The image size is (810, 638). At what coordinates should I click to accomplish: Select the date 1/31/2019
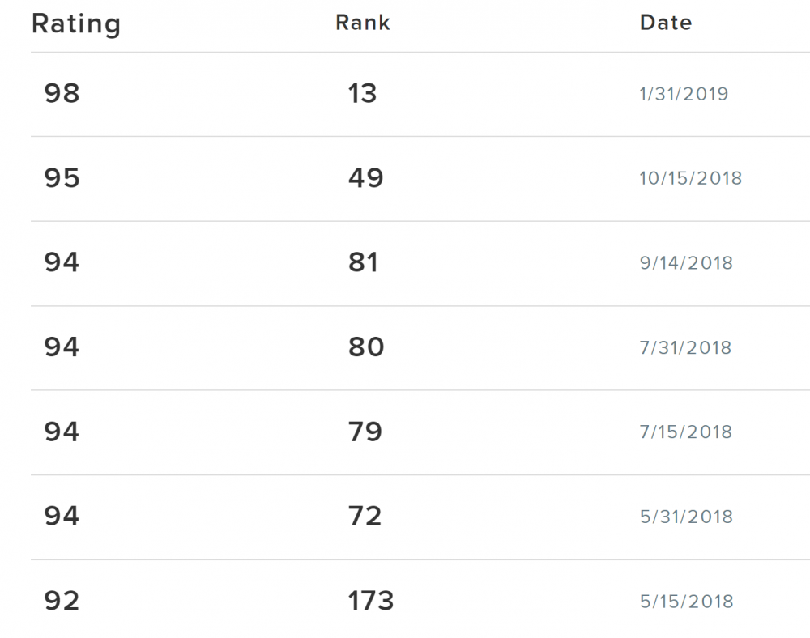pos(684,94)
